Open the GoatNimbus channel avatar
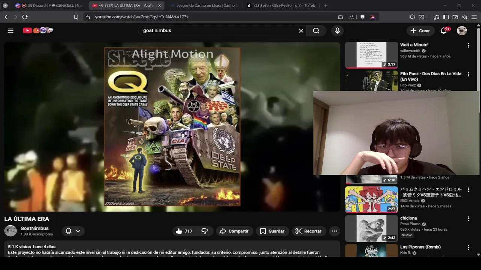Screen dimensions: 481x270 [x=11, y=231]
